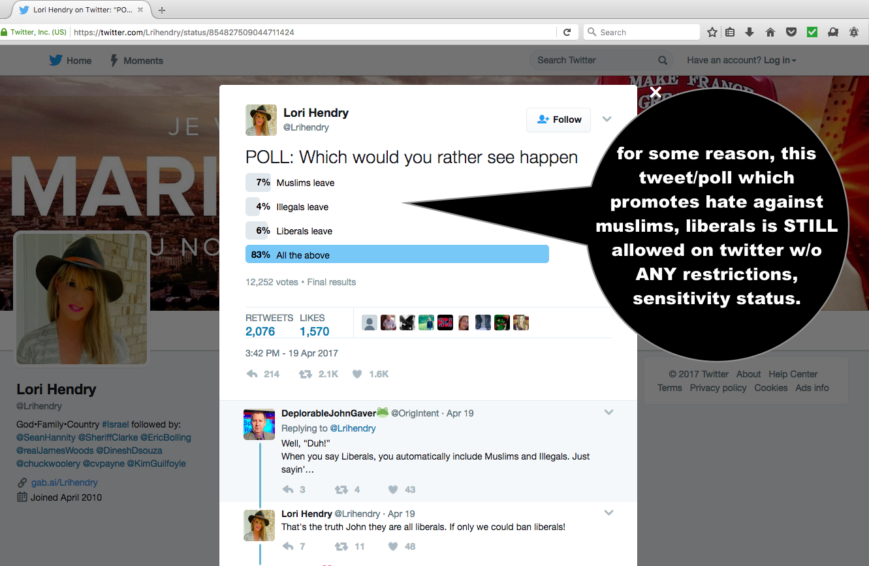Screen dimensions: 869x566
Task: Click the Moments navigation label
Action: pyautogui.click(x=143, y=61)
